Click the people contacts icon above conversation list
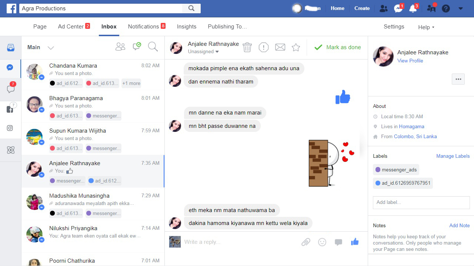Viewport: 474px width, 266px height. click(x=120, y=47)
